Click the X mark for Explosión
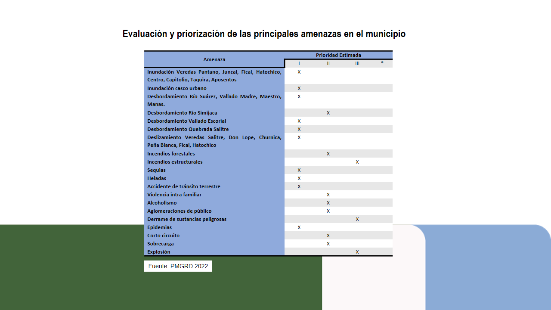 pos(357,252)
